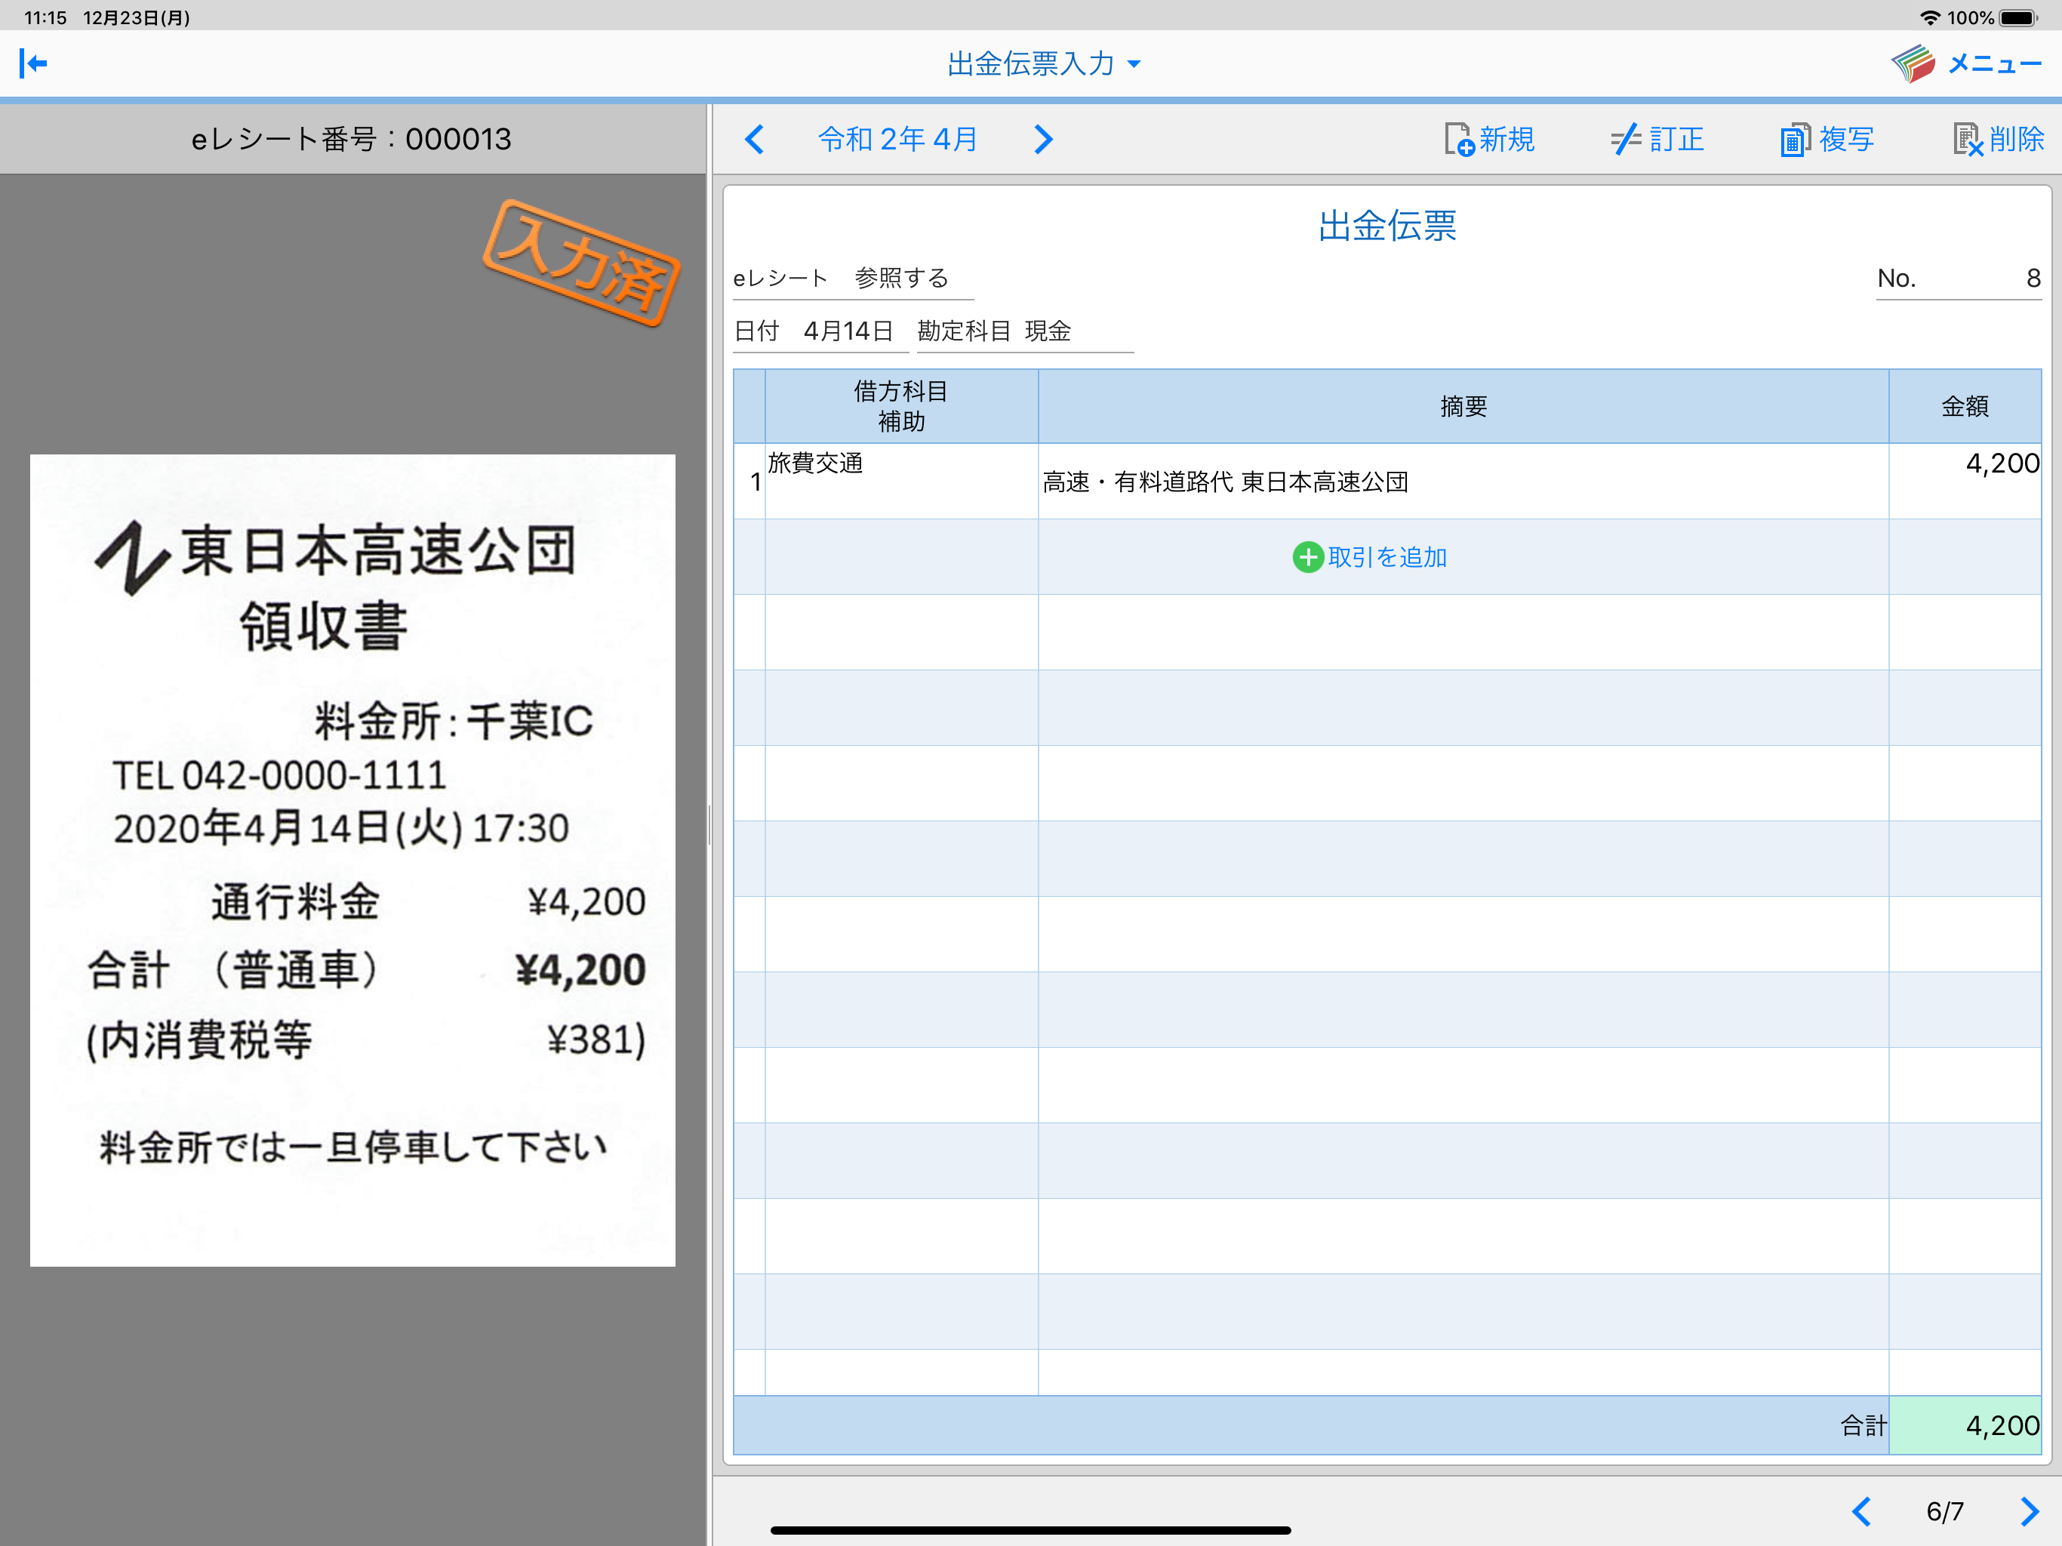
Task: Click the 訂正 correction button
Action: 1657,139
